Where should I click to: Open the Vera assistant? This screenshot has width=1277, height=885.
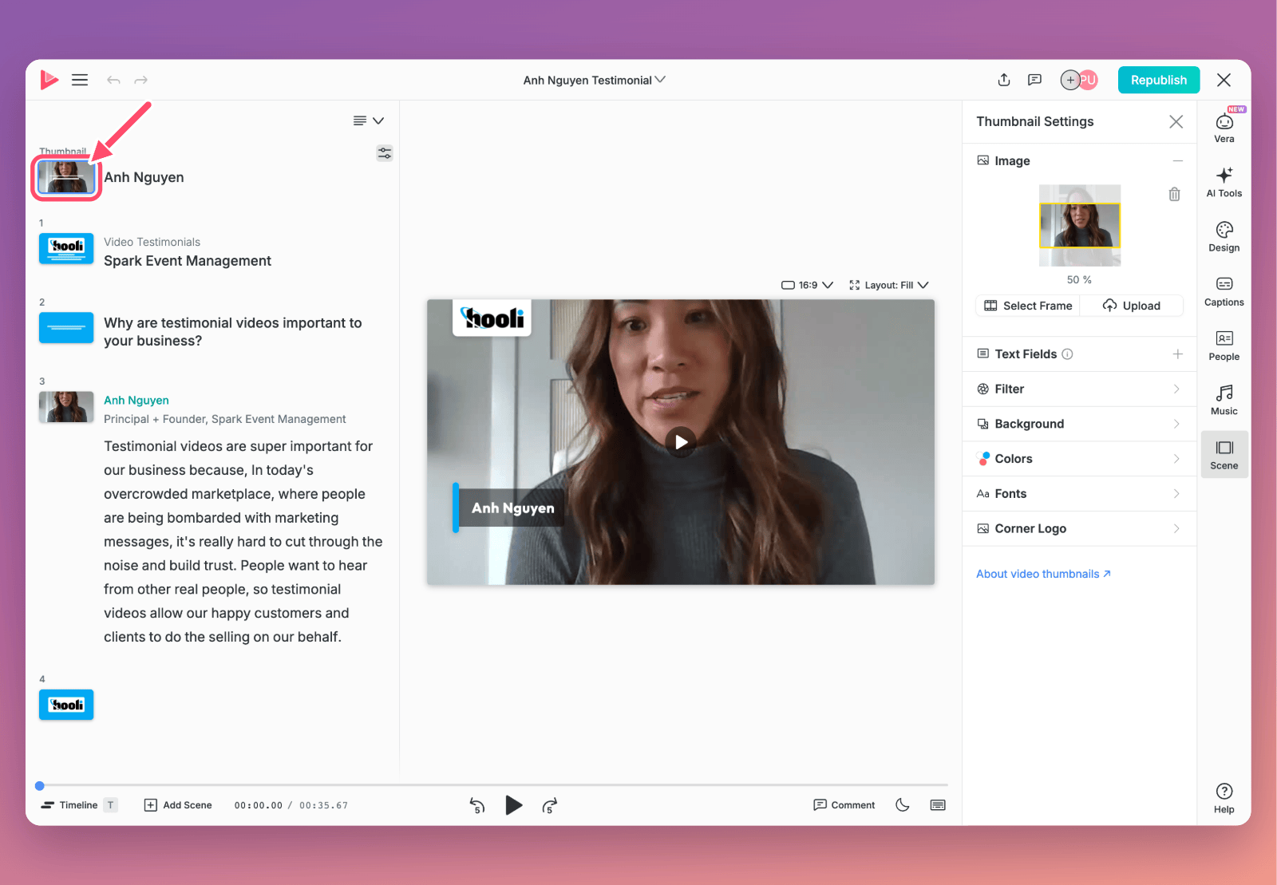1224,127
